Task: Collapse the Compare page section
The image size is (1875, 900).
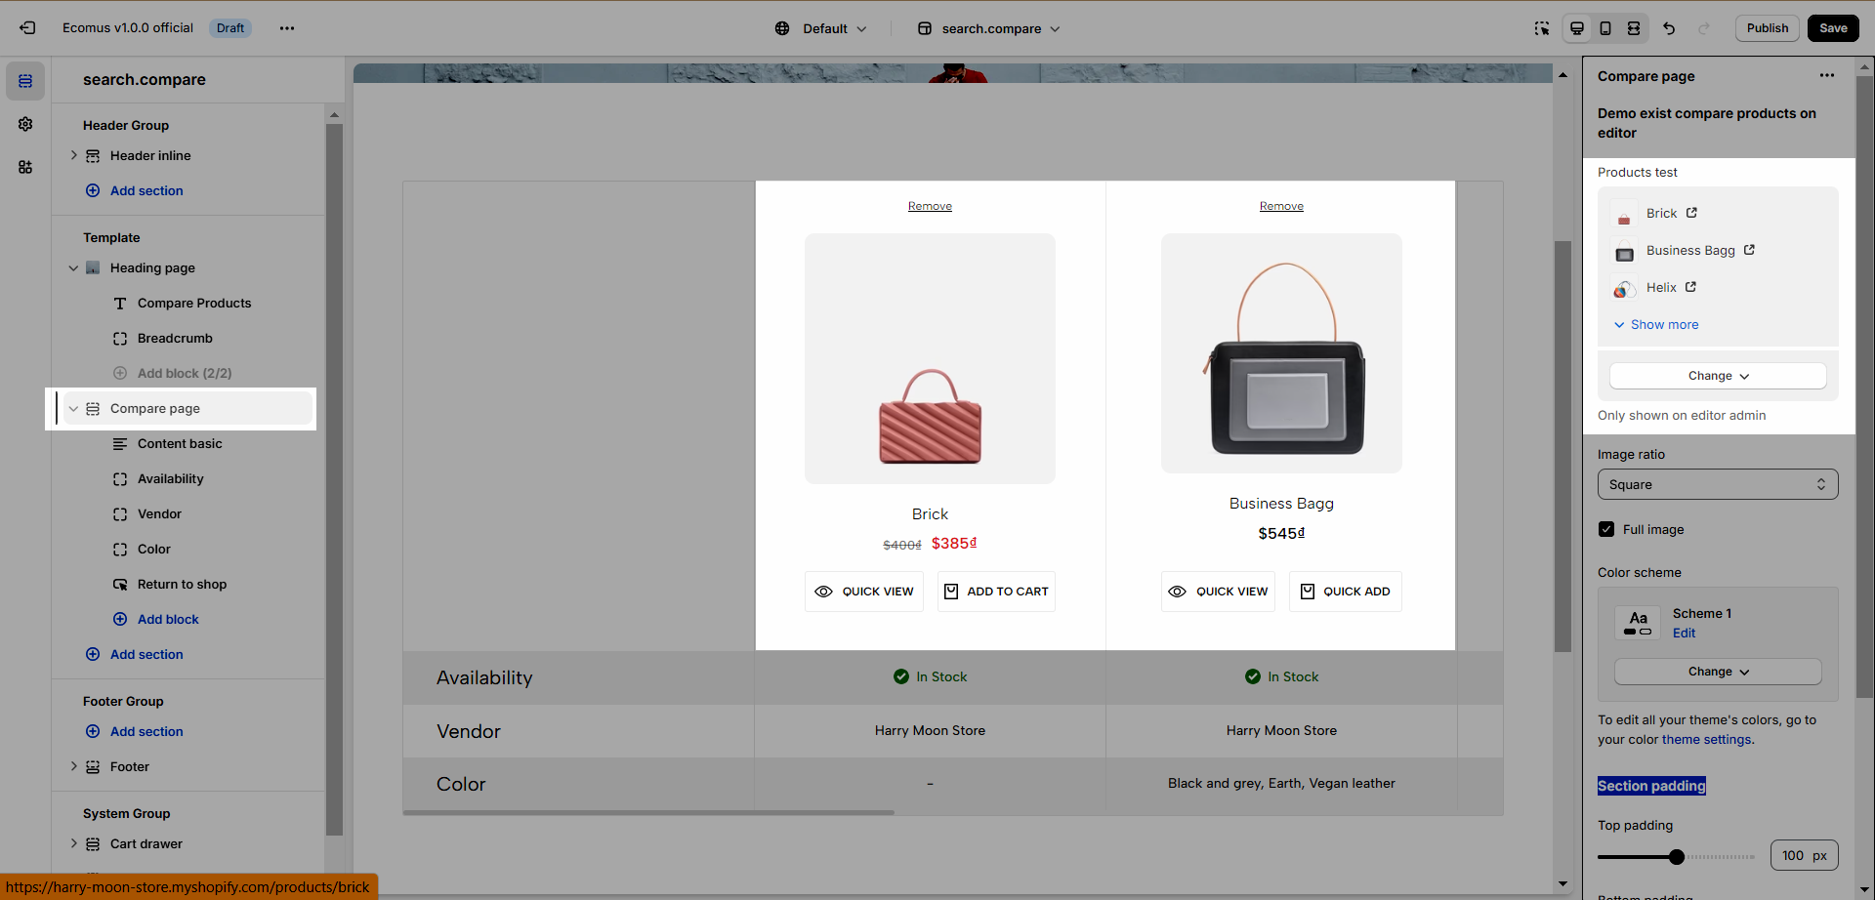Action: (73, 409)
